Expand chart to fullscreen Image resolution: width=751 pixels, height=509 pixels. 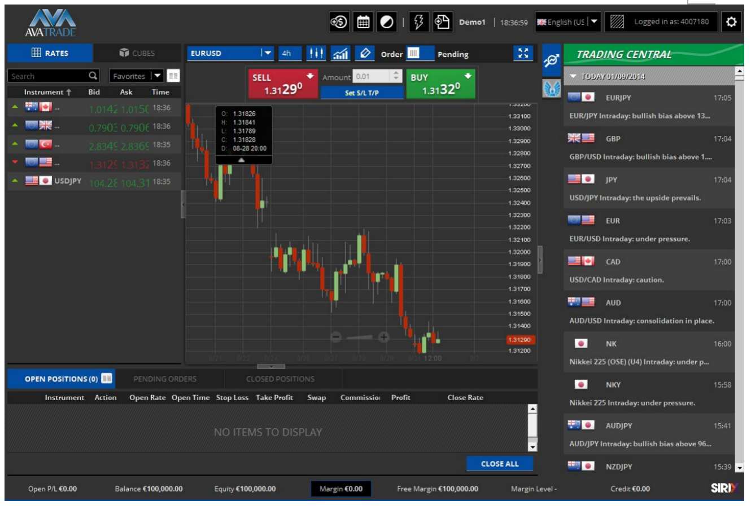[523, 53]
